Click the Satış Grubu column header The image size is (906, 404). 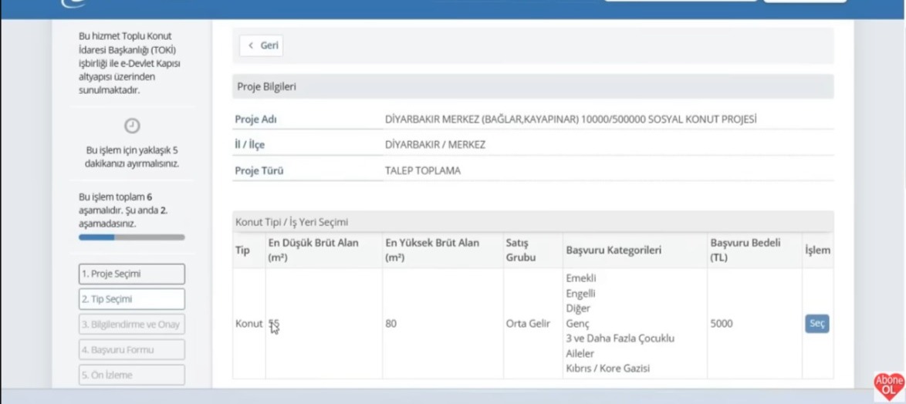click(521, 250)
